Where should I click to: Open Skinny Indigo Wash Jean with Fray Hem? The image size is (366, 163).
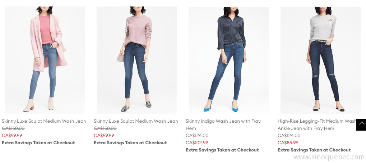pyautogui.click(x=223, y=124)
